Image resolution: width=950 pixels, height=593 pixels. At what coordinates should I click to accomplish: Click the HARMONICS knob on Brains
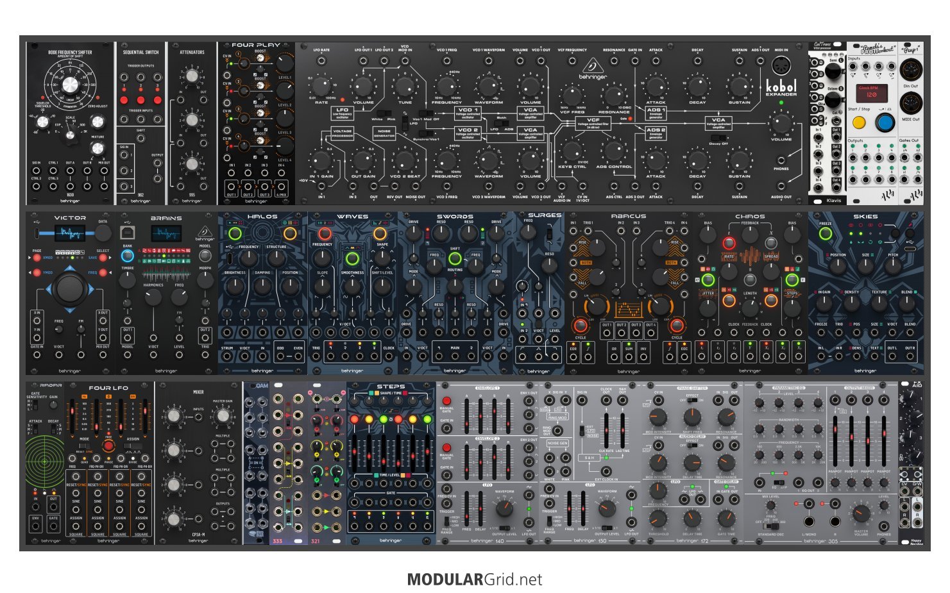click(x=153, y=297)
